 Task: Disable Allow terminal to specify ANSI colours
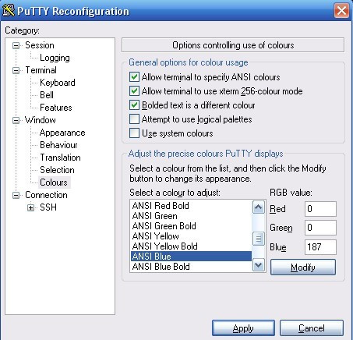coord(134,77)
